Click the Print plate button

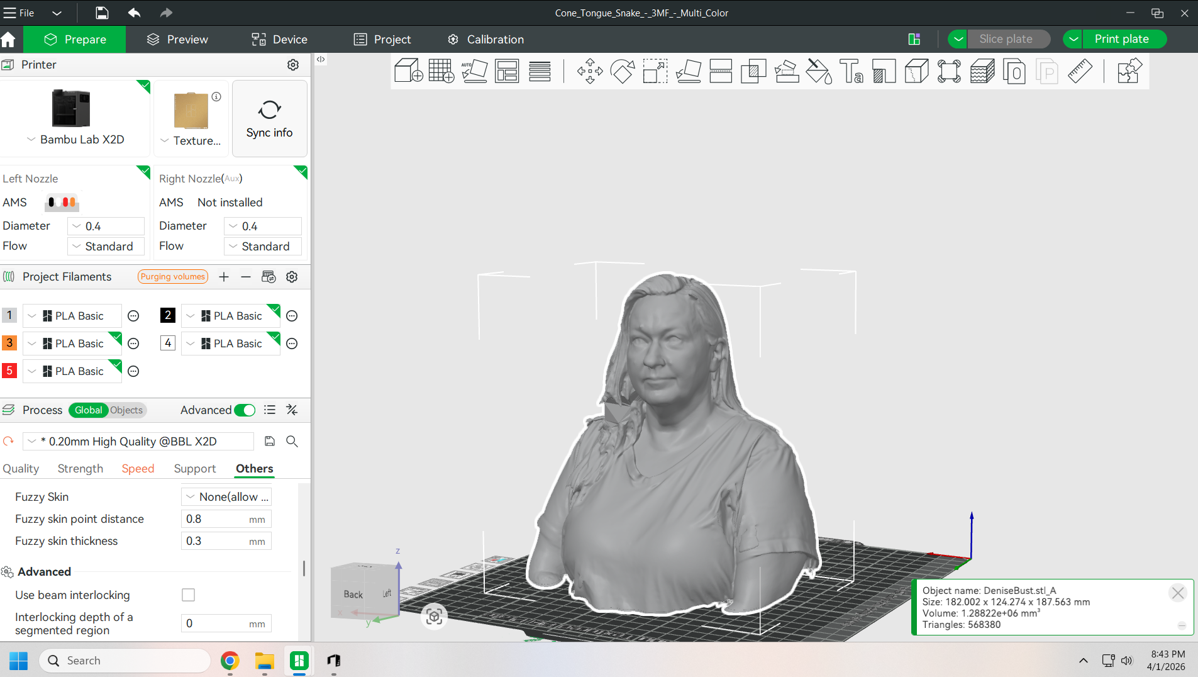(x=1121, y=39)
